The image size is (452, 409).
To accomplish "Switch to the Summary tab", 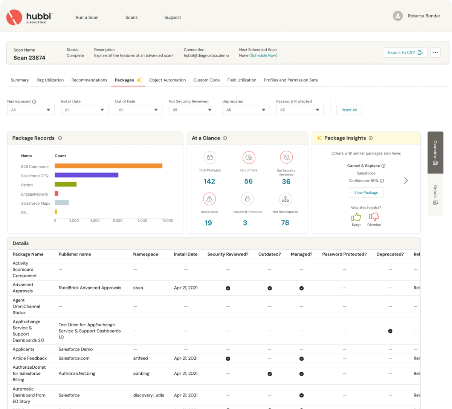I will (20, 80).
